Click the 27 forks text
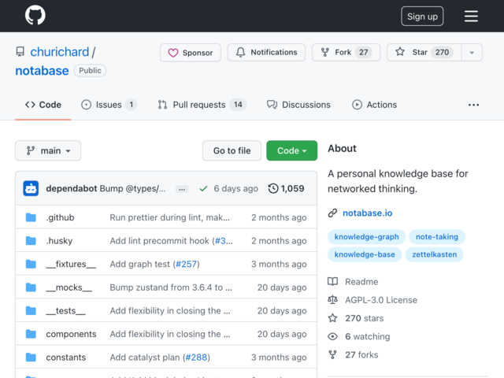This screenshot has height=378, width=504. (361, 355)
